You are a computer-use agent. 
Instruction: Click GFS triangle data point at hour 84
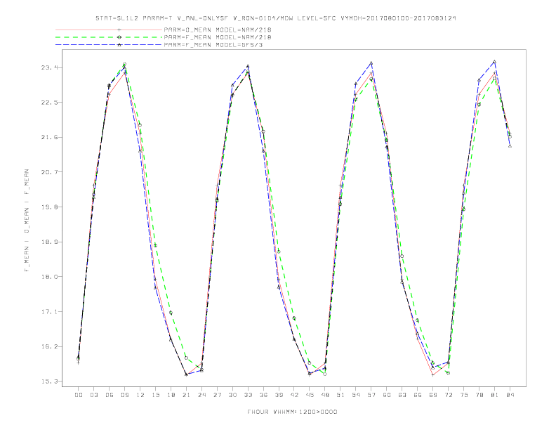510,146
